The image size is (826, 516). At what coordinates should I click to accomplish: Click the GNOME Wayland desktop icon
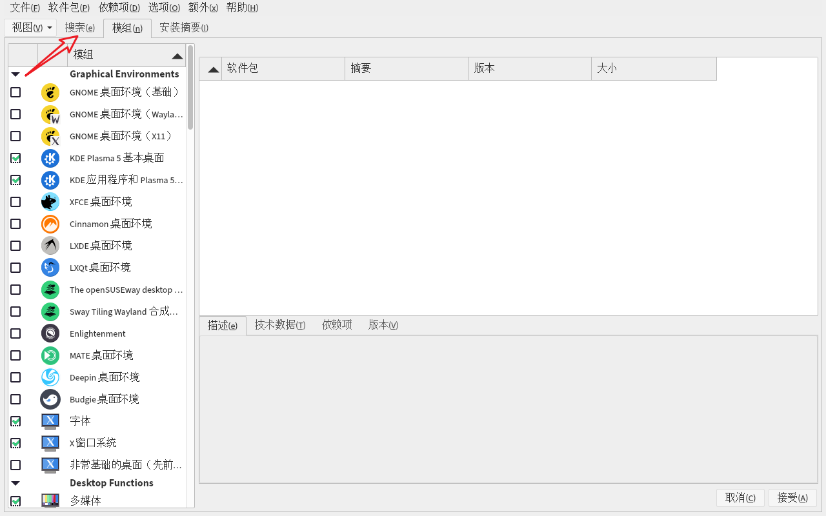pyautogui.click(x=50, y=114)
